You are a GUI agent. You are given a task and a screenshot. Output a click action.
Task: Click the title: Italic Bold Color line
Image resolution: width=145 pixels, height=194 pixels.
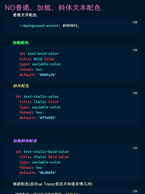[x=44, y=157]
